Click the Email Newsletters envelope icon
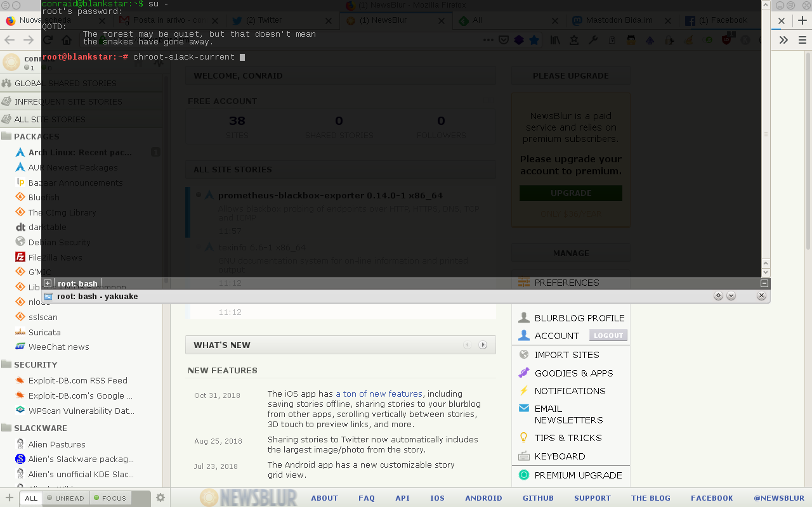Viewport: 812px width, 507px height. click(x=524, y=408)
